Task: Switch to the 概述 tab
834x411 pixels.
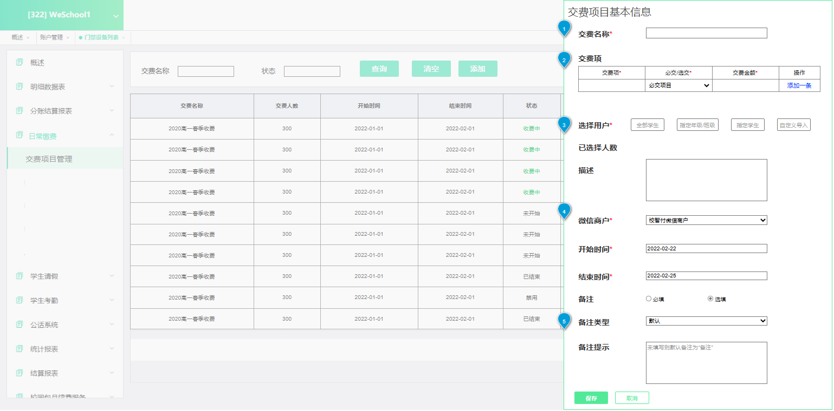Action: point(17,38)
